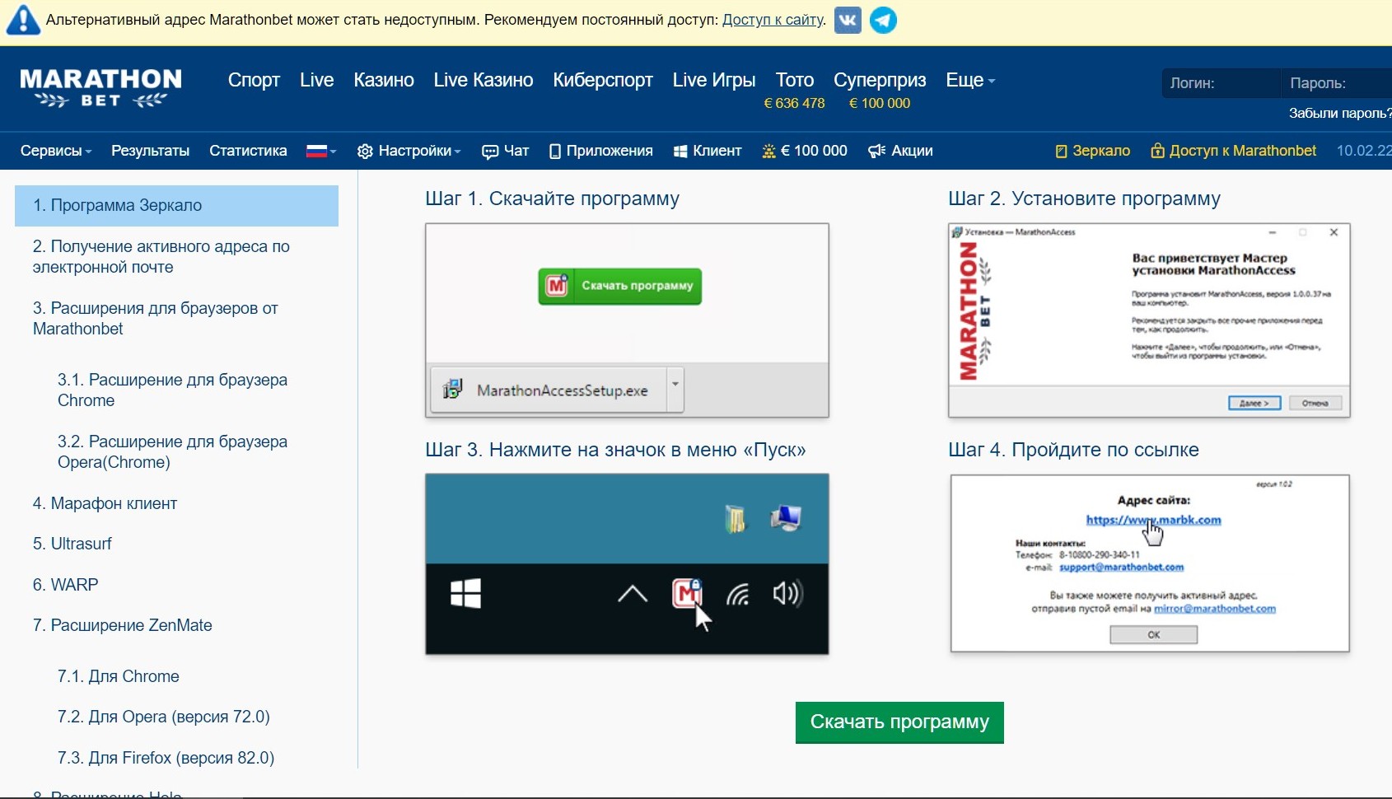
Task: Open the Клиент Windows client page
Action: point(708,151)
